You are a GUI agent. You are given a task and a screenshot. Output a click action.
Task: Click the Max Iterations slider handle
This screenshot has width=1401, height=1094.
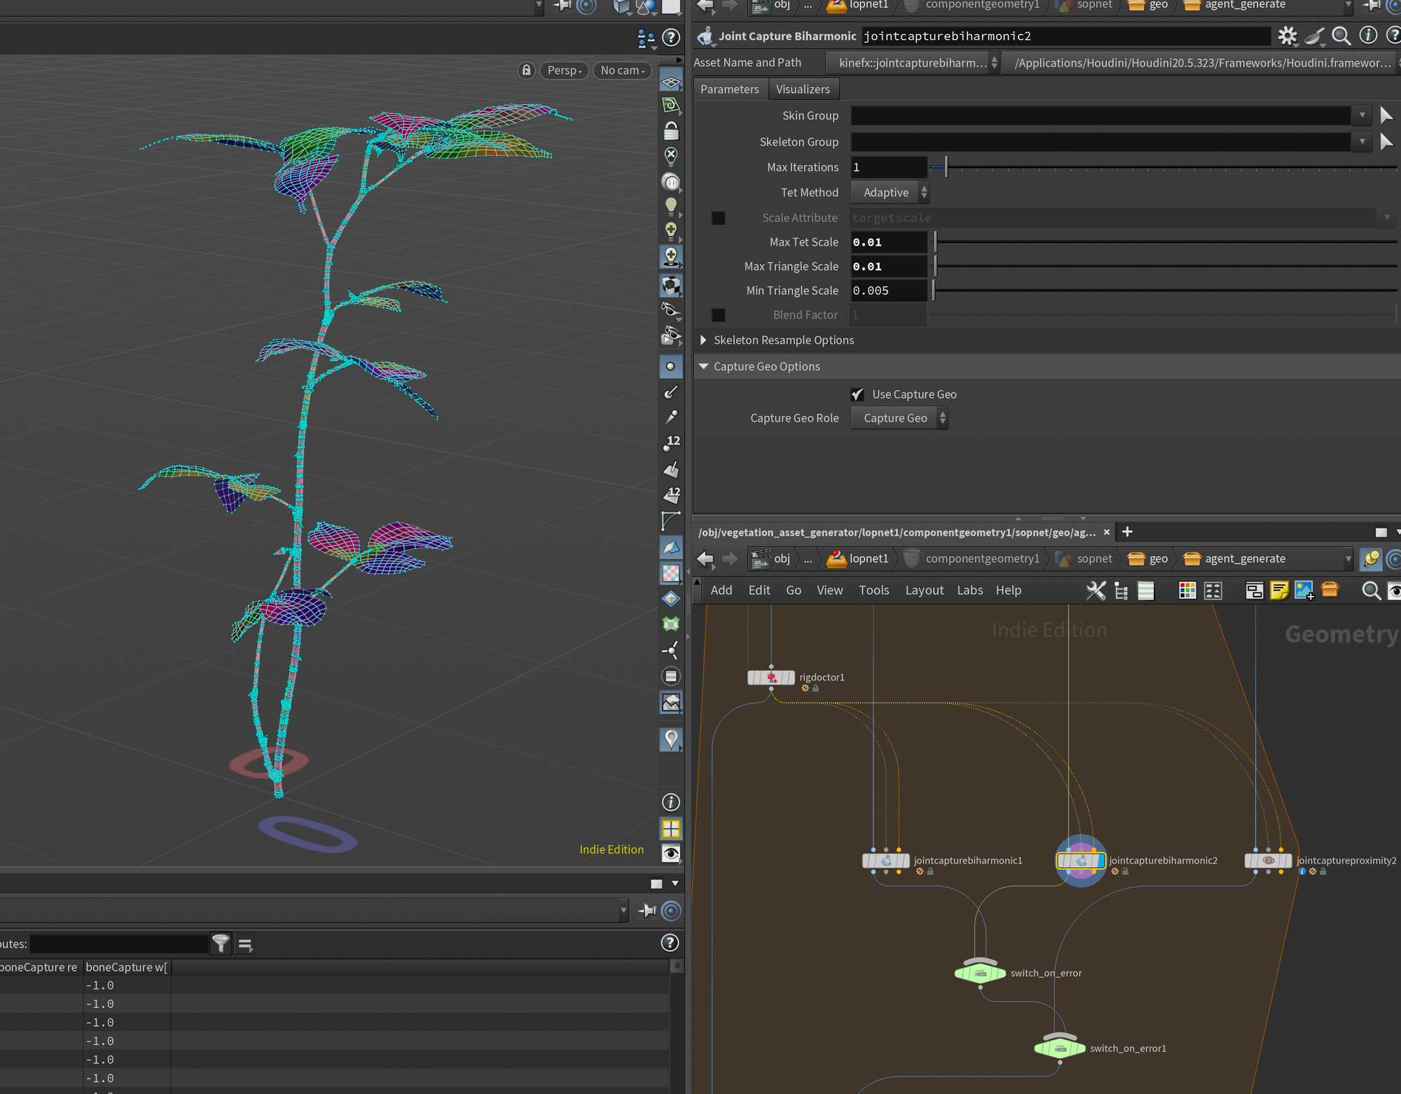click(x=946, y=167)
